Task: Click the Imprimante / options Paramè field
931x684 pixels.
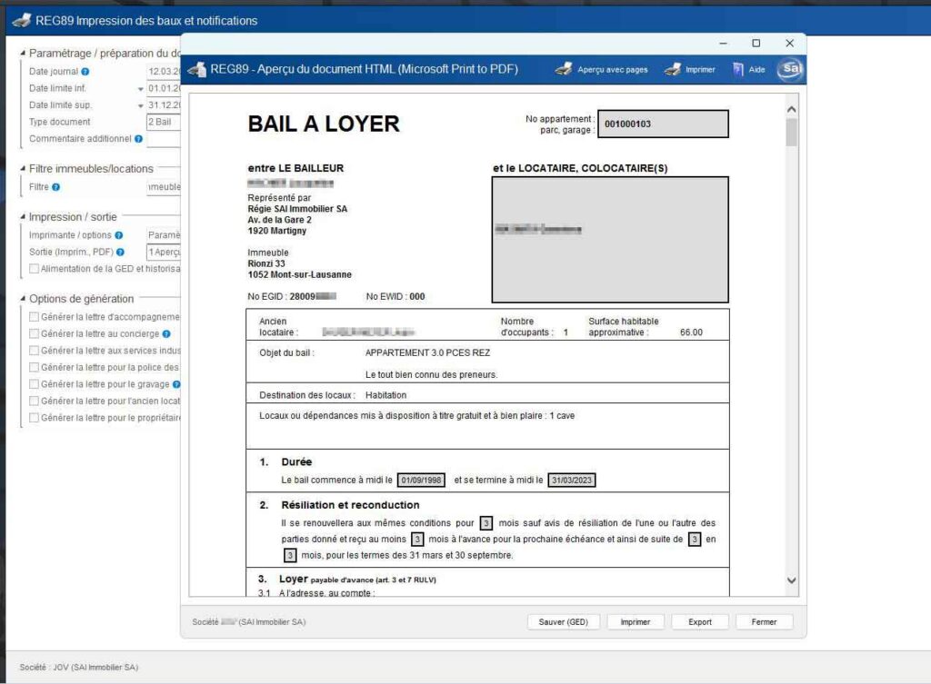Action: (164, 235)
